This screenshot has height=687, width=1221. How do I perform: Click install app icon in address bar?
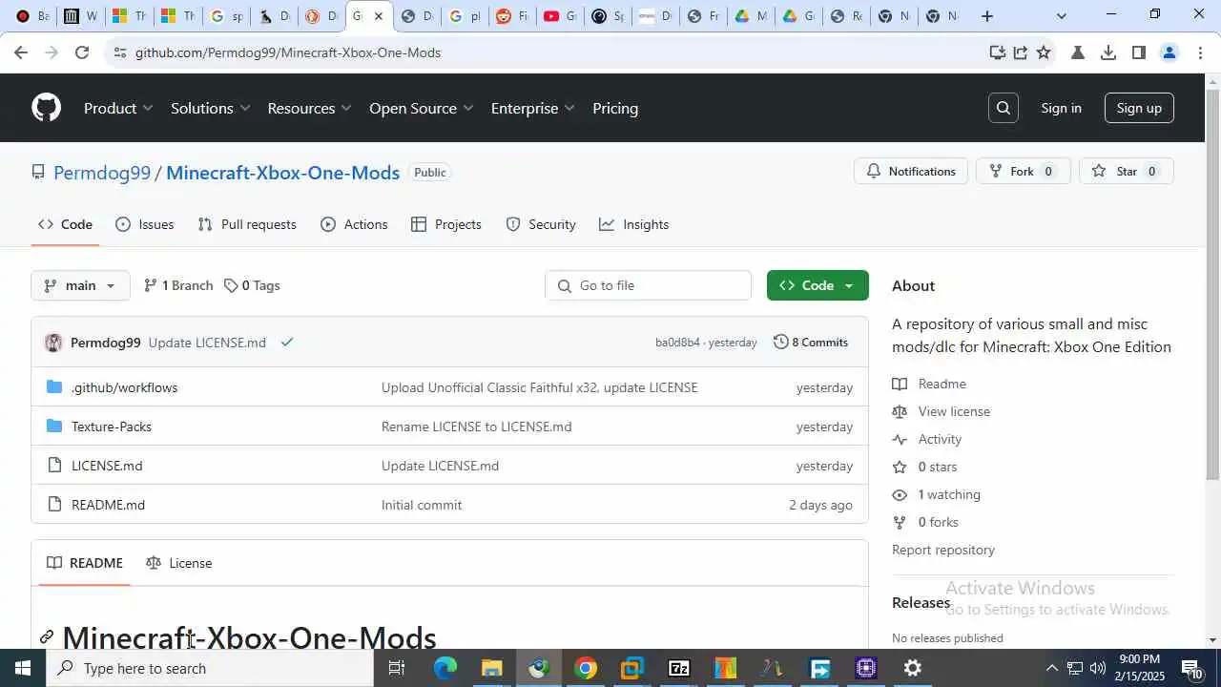pos(997,52)
